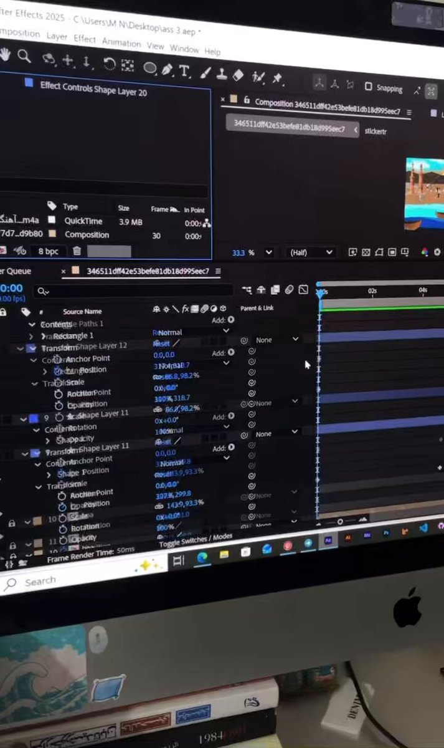Select the Hand tool
444x748 pixels.
click(6, 55)
